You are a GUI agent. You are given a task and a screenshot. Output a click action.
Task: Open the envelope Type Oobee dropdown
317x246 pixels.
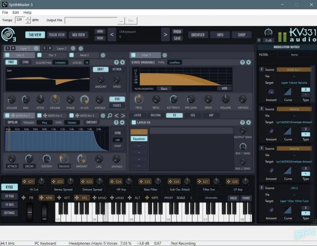tap(72, 123)
